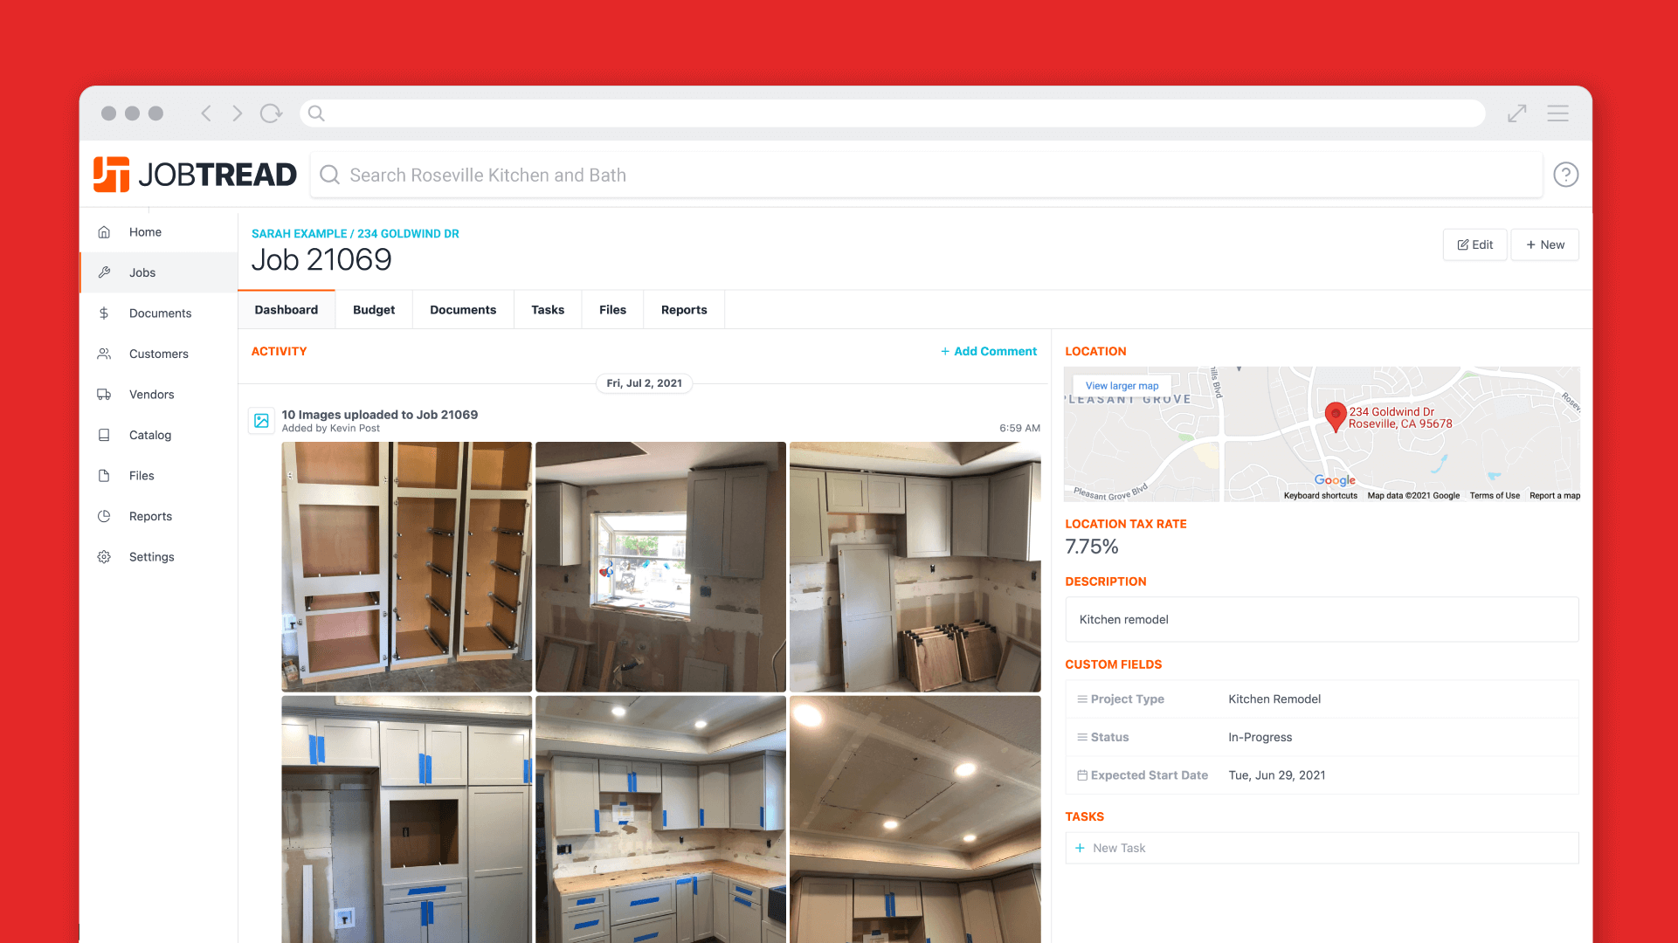Click the Vendors truck icon
This screenshot has width=1678, height=943.
pos(104,395)
